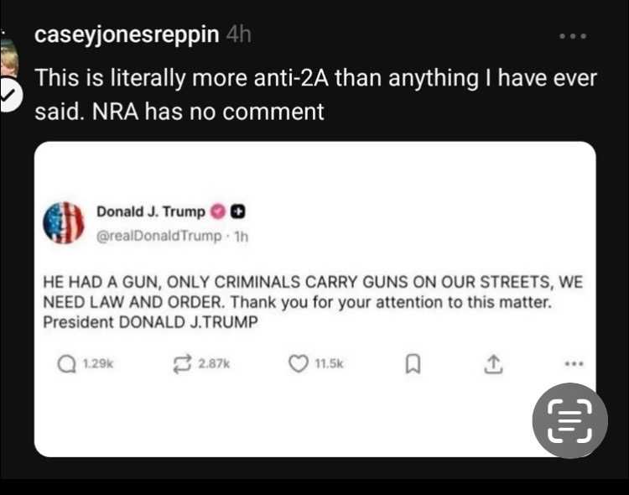
Task: Click the checkmark badge below the poster's avatar
Action: 8,98
